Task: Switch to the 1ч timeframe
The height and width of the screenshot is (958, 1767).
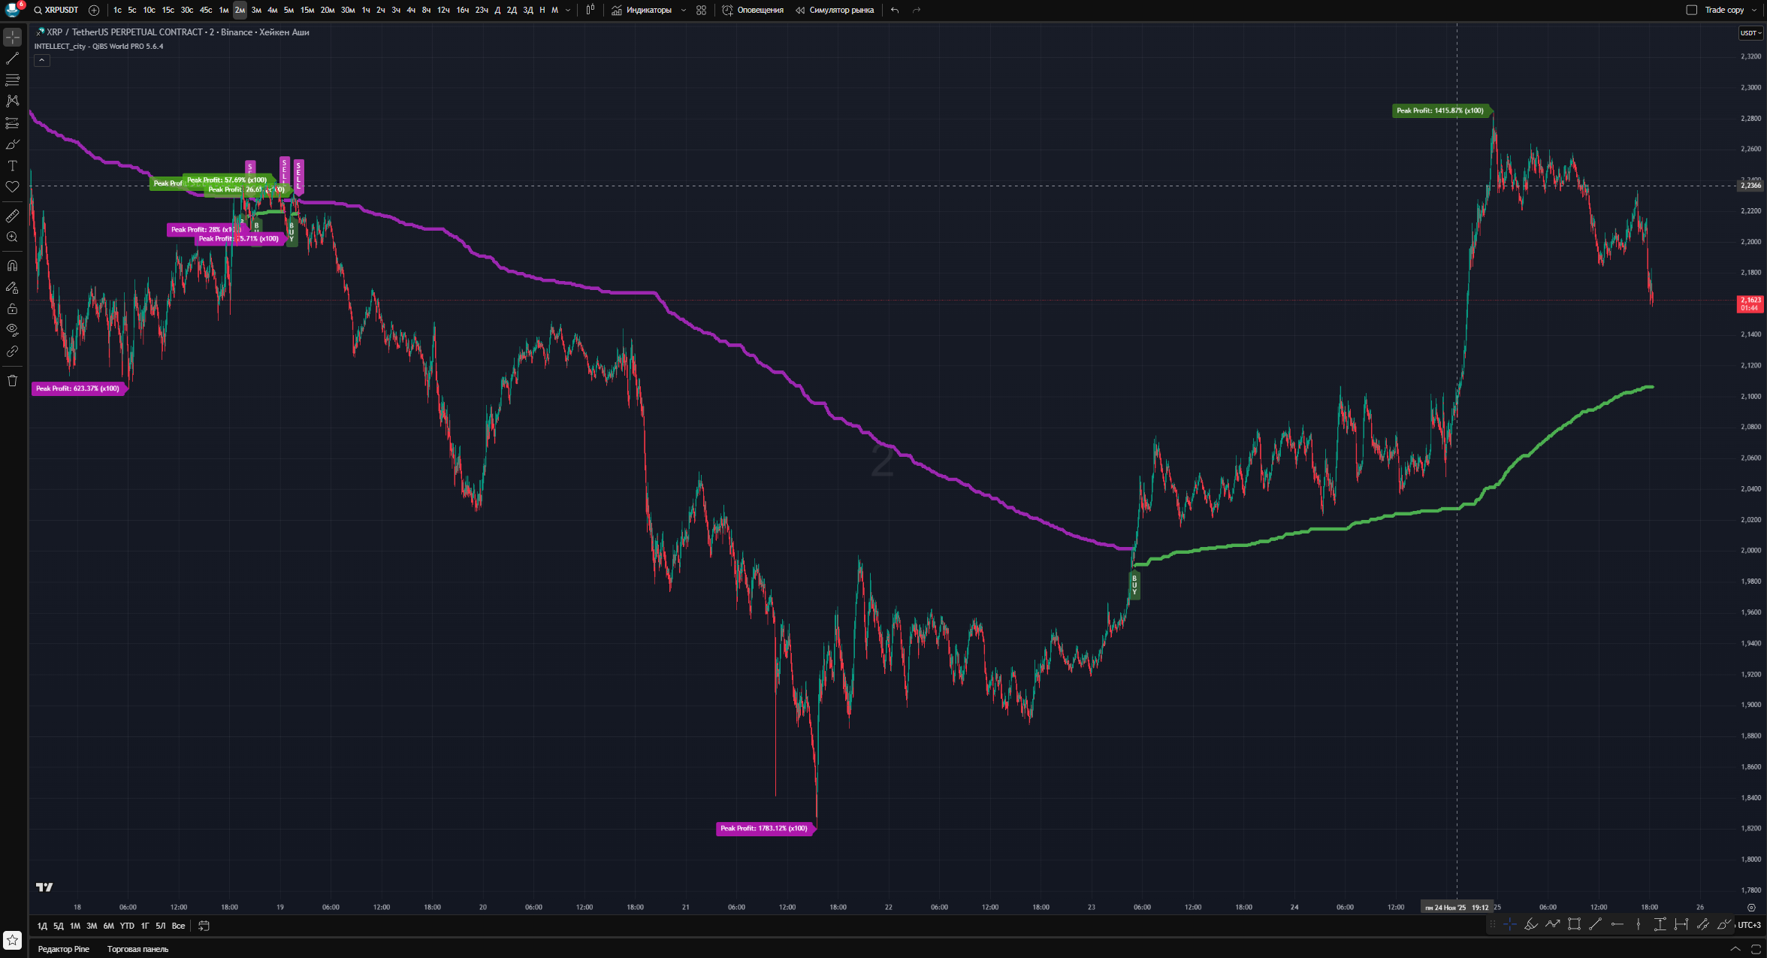Action: click(366, 10)
